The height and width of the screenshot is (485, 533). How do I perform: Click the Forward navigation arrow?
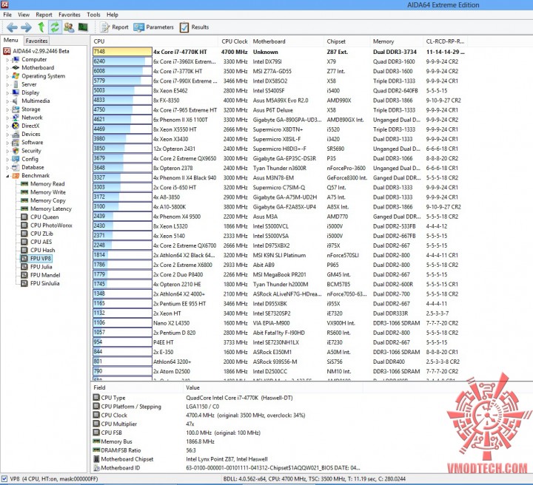tap(26, 27)
